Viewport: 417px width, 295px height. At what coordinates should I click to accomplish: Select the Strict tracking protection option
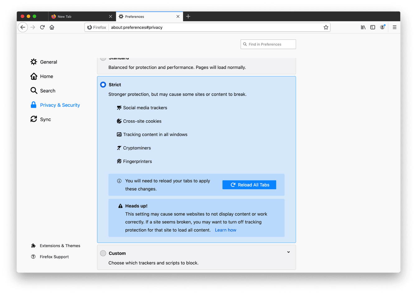pos(103,84)
